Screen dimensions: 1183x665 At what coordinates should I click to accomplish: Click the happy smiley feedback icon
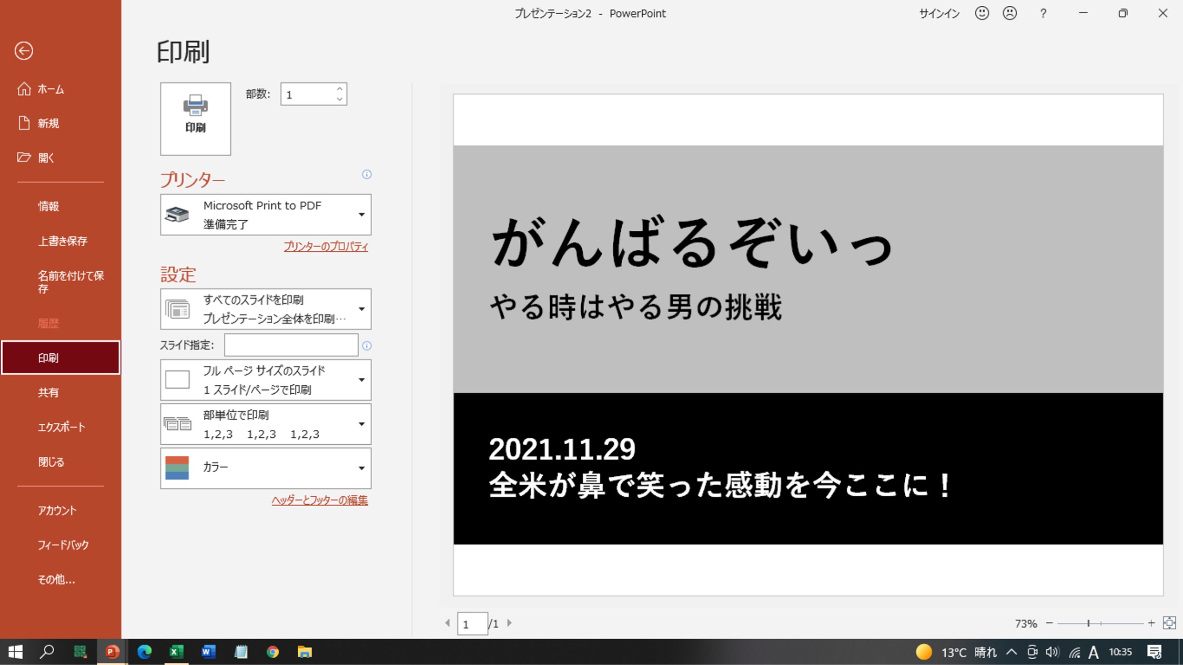(x=982, y=13)
